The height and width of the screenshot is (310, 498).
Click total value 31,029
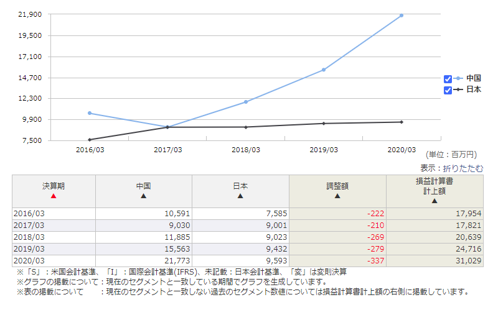(x=469, y=260)
